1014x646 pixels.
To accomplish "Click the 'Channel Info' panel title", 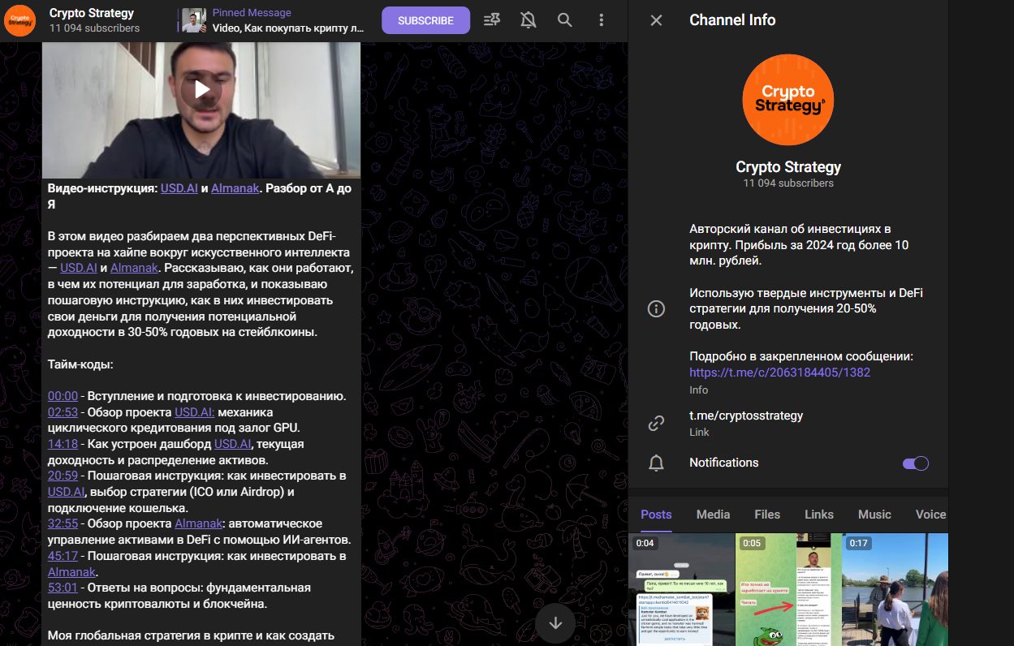I will 732,20.
